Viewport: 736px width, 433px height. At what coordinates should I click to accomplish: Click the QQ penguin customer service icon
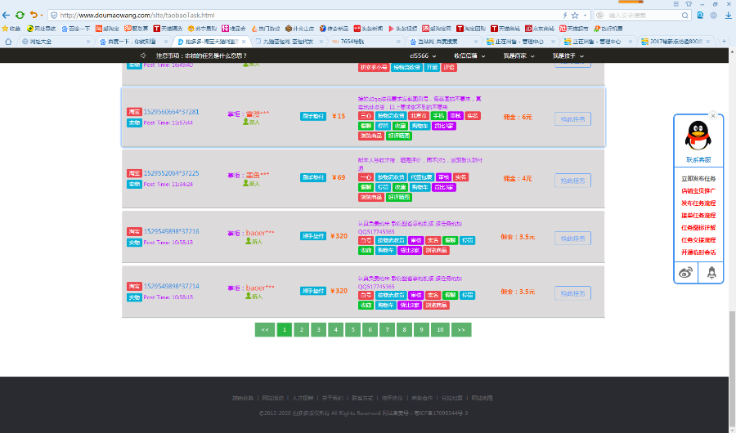pyautogui.click(x=698, y=133)
